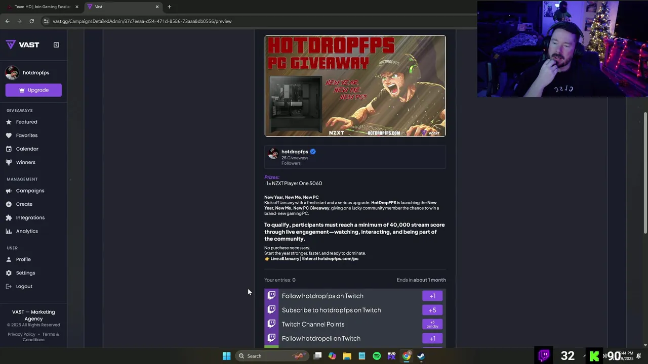
Task: Reload the page
Action: click(x=31, y=21)
